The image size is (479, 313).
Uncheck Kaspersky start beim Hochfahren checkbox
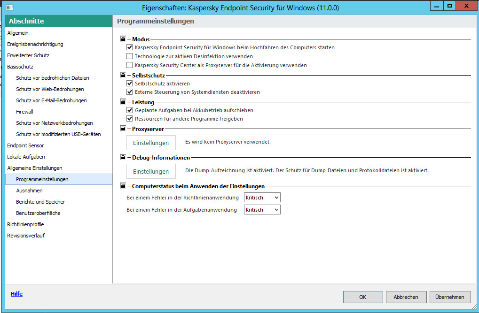click(x=130, y=47)
